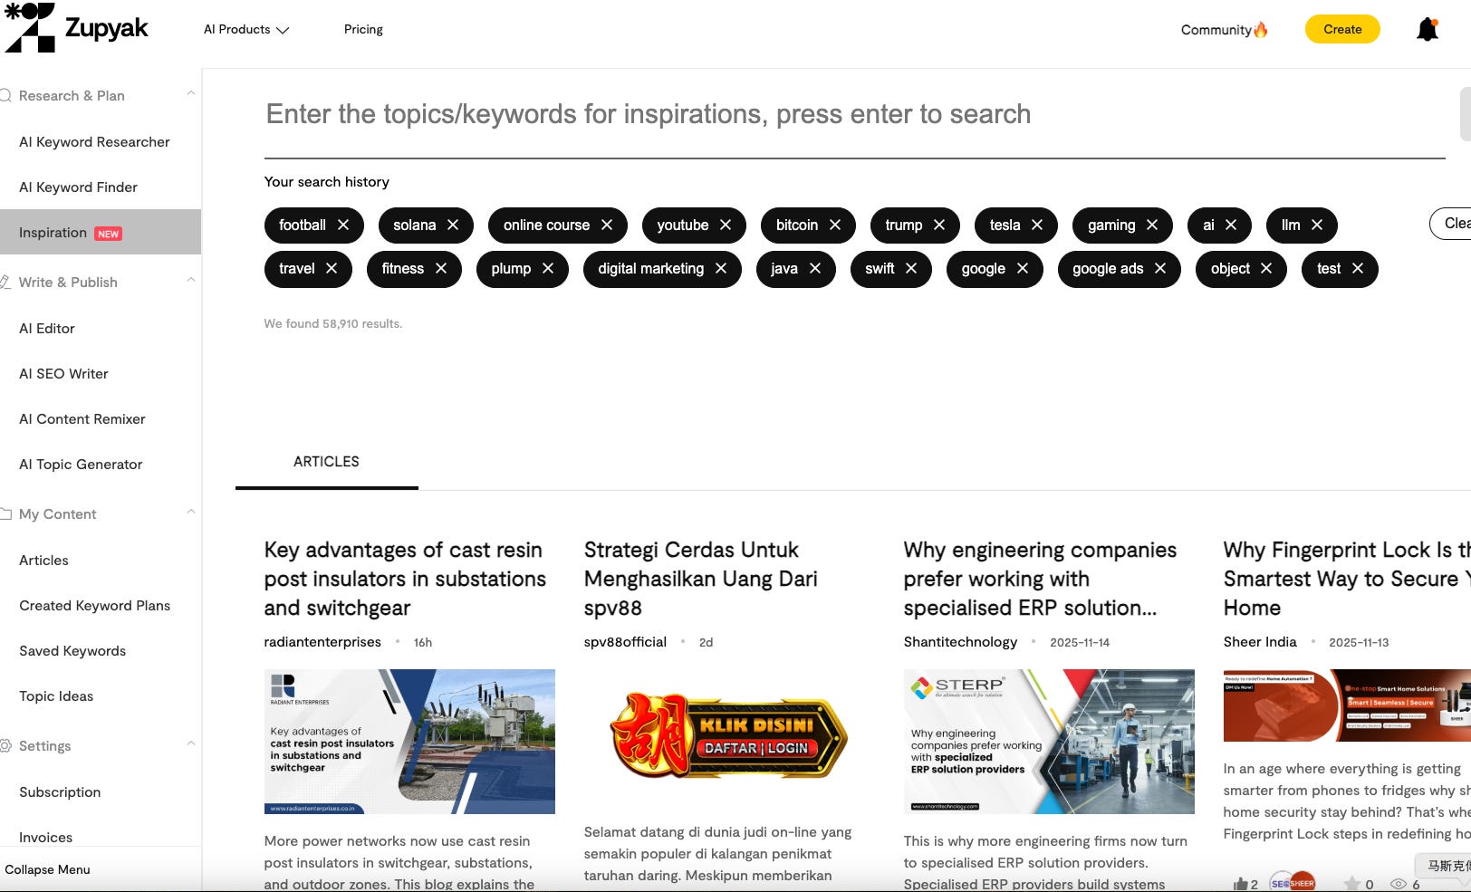
Task: Remove the fitness search chip
Action: pos(441,268)
